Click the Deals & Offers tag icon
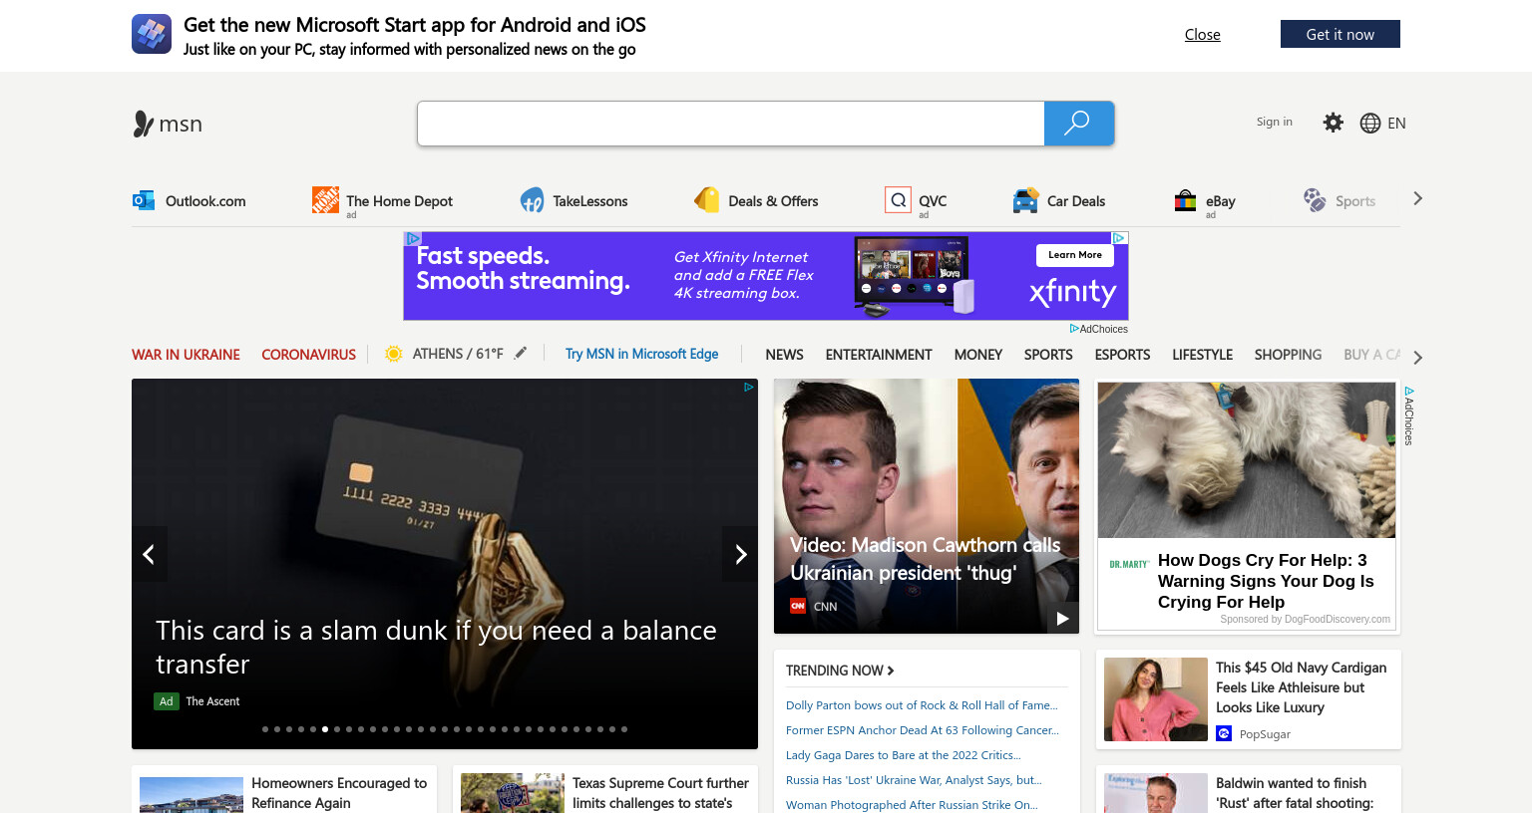1532x813 pixels. click(706, 199)
